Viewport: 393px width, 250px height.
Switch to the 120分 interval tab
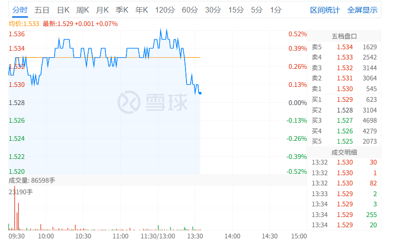pos(165,10)
